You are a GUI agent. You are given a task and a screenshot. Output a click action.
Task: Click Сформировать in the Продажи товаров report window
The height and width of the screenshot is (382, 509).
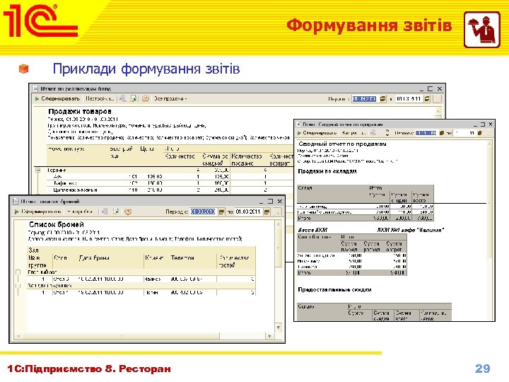57,99
